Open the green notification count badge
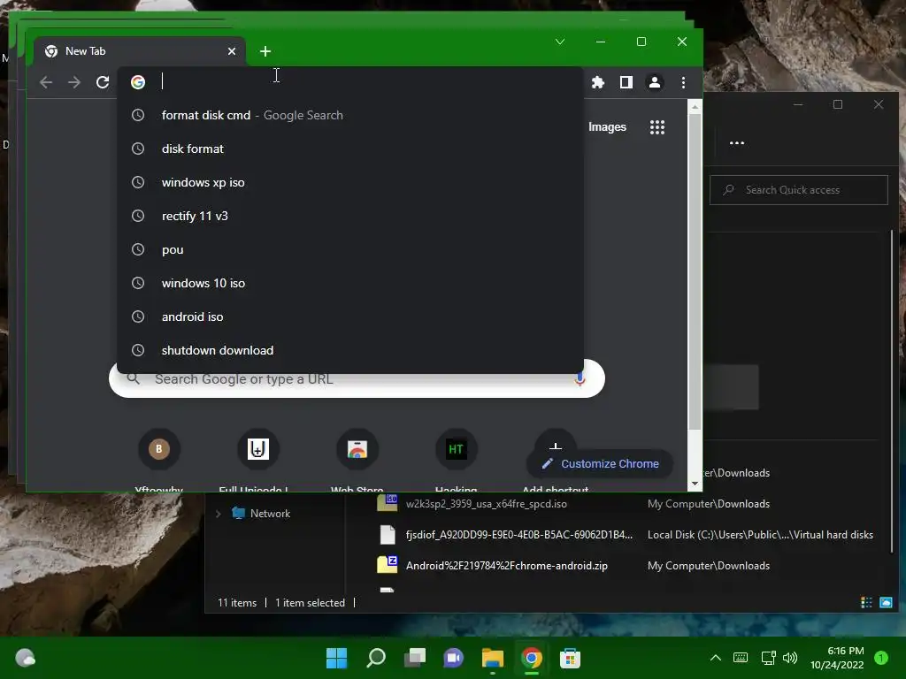The width and height of the screenshot is (906, 679). tap(881, 658)
